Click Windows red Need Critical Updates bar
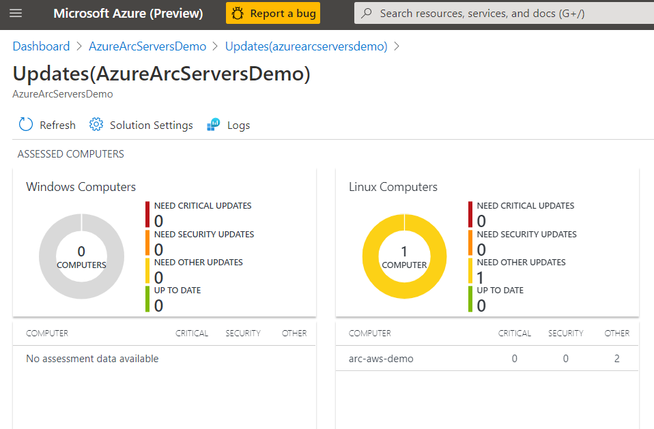 point(147,214)
